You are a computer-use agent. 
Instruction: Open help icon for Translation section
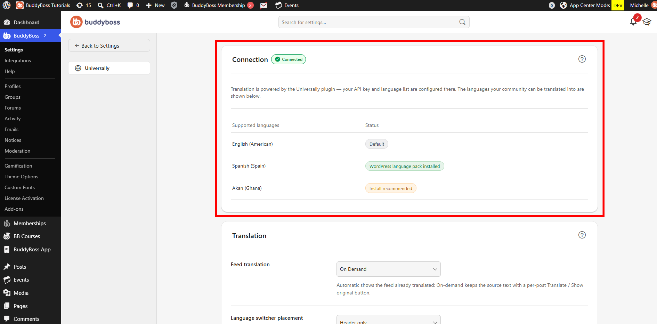click(582, 235)
